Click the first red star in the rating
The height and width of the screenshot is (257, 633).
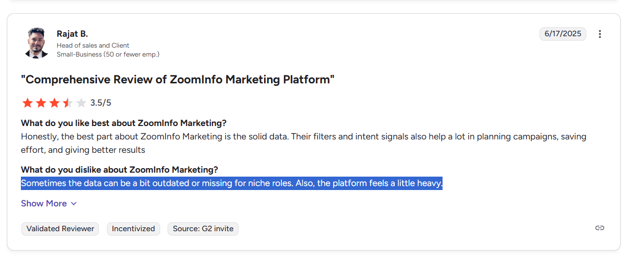(x=27, y=103)
